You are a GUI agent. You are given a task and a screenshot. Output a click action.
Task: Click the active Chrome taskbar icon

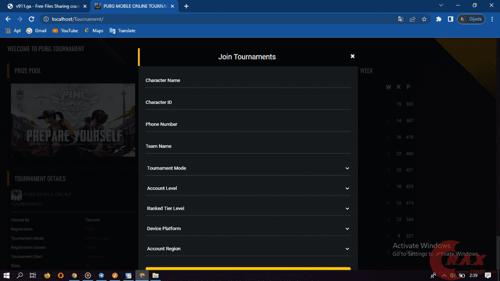pos(142,275)
